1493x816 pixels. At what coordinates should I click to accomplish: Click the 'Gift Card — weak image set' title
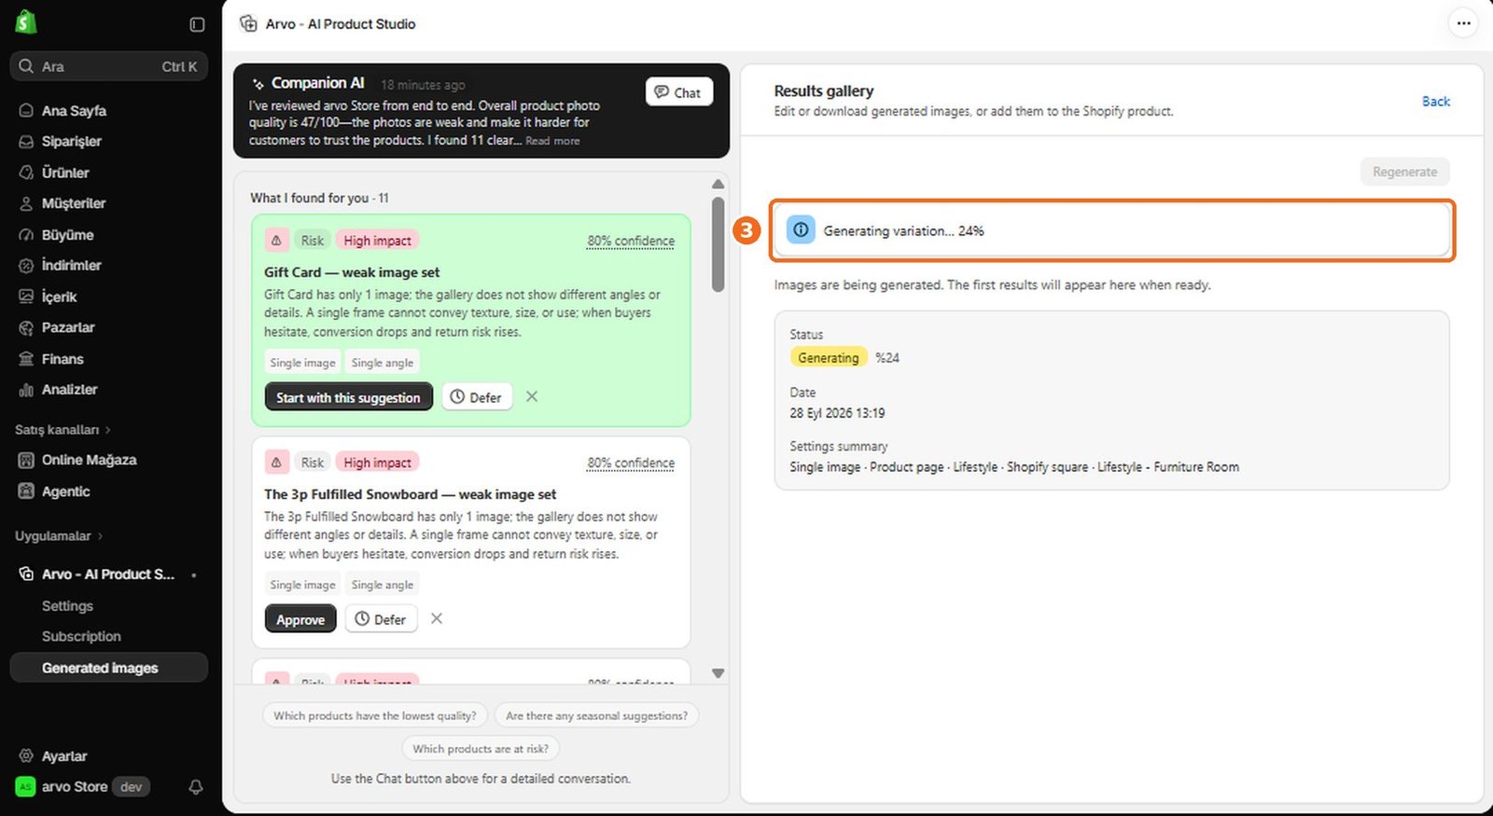coord(352,272)
